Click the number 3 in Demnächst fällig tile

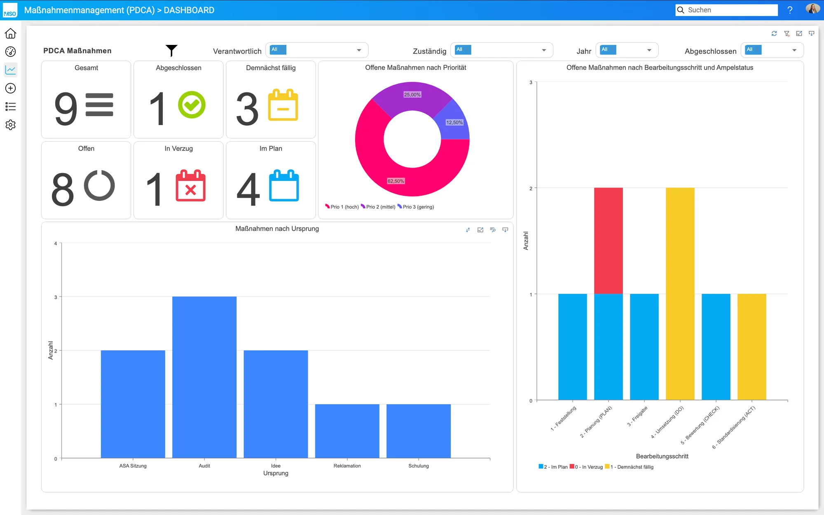tap(247, 108)
